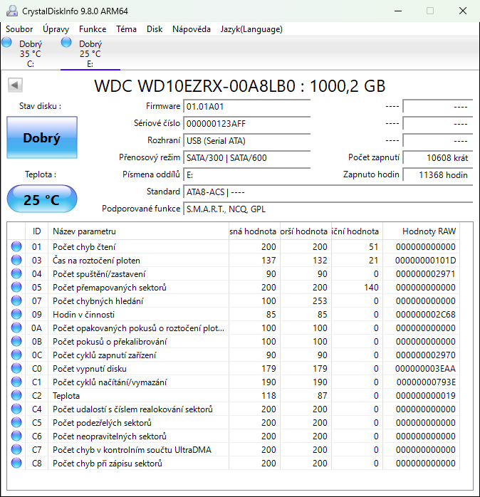Screen dimensions: 480x497
Task: Open the Disk menu
Action: (x=155, y=29)
